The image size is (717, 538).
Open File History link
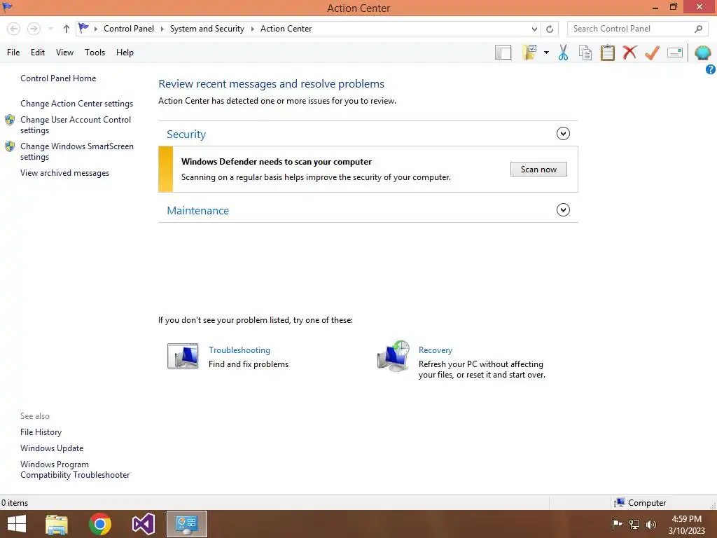point(41,432)
